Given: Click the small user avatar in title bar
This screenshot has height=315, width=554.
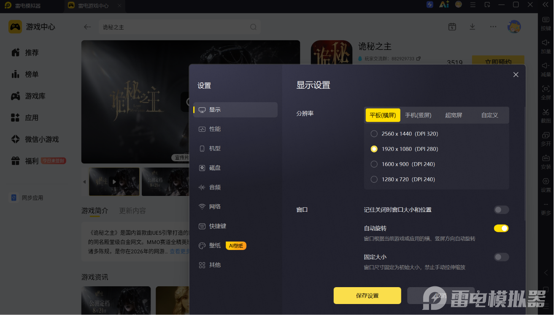Looking at the screenshot, I should (x=458, y=5).
